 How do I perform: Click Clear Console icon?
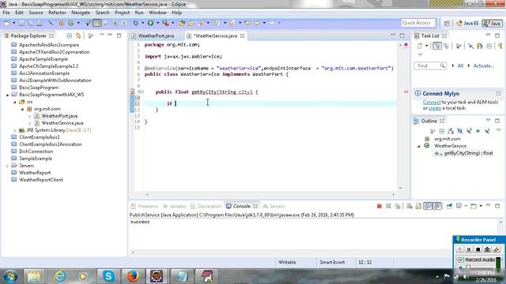point(410,206)
